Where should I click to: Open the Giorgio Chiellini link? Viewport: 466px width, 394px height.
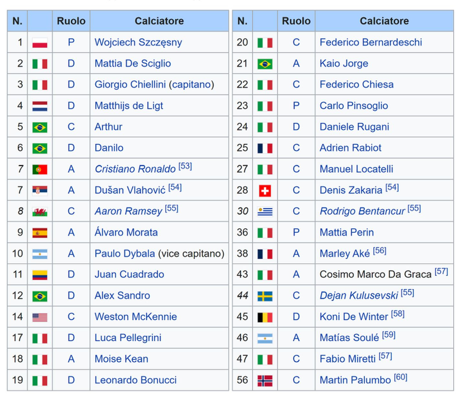pos(130,84)
